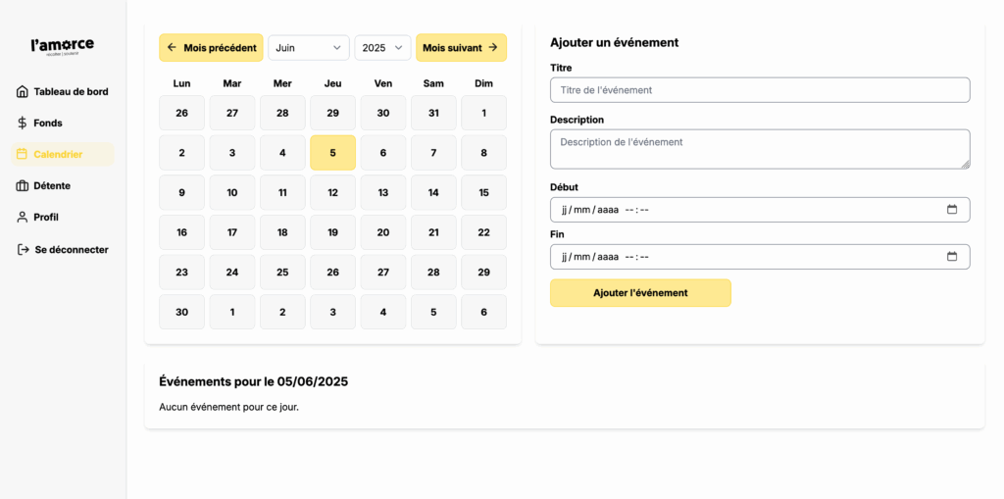Open the Détente menu item
Image resolution: width=1004 pixels, height=499 pixels.
click(51, 185)
